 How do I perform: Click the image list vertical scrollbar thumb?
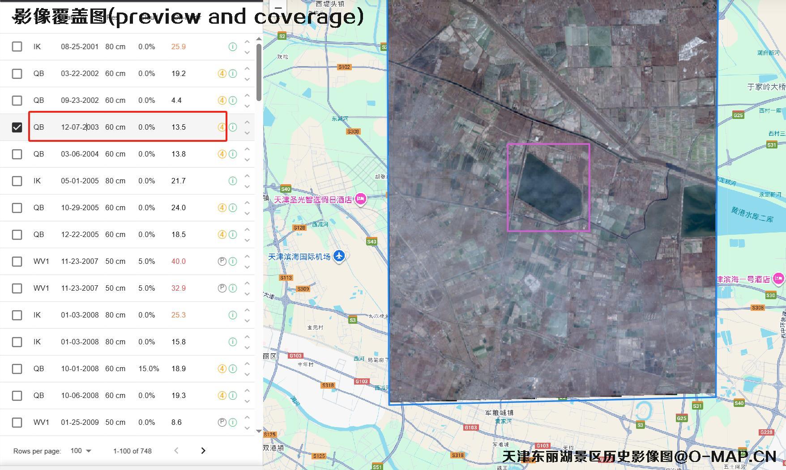[259, 72]
